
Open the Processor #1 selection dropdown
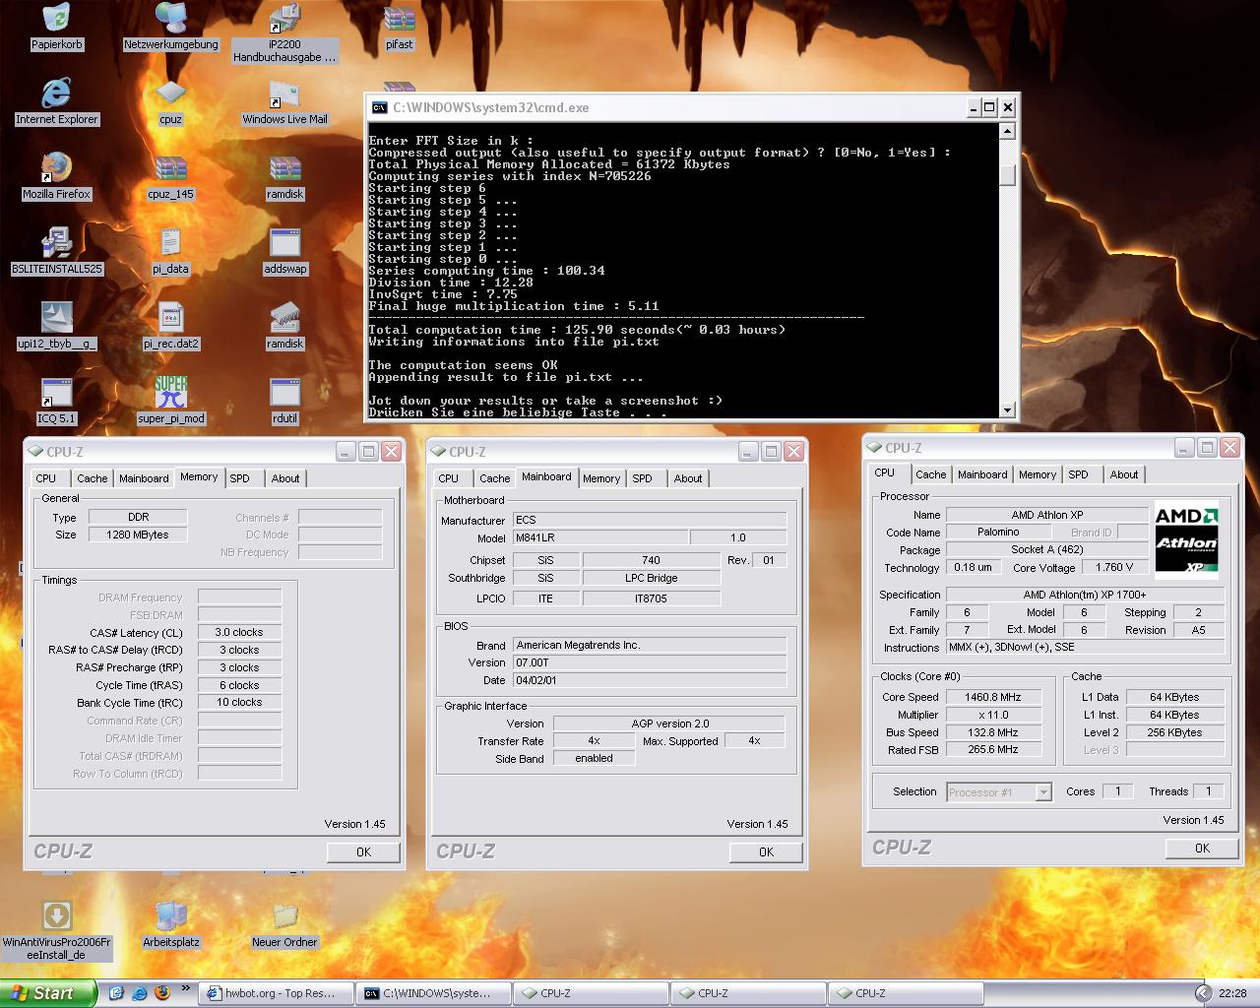pos(999,791)
